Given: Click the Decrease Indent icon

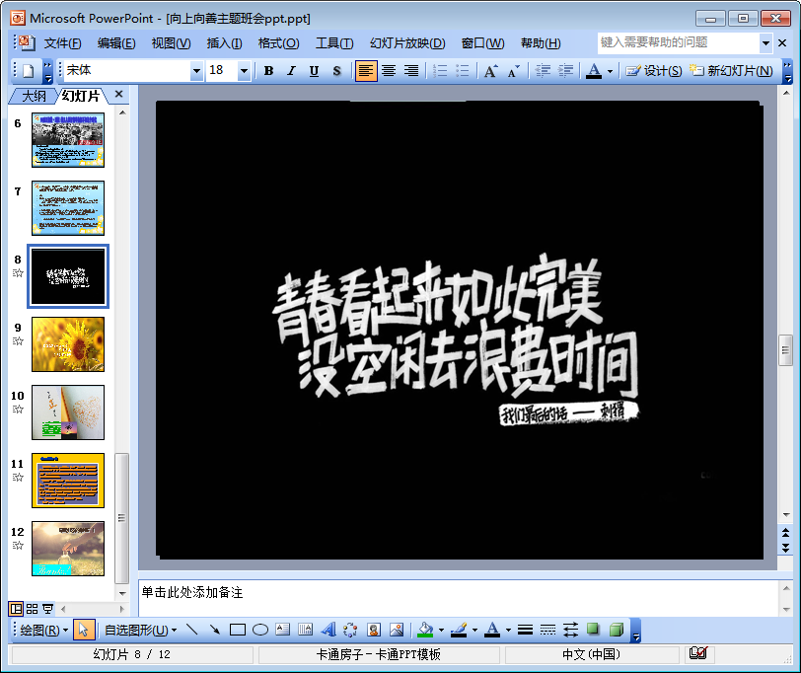Looking at the screenshot, I should (x=543, y=71).
